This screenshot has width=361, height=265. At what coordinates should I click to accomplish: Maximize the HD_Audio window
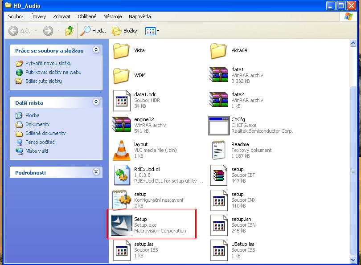tap(341, 6)
